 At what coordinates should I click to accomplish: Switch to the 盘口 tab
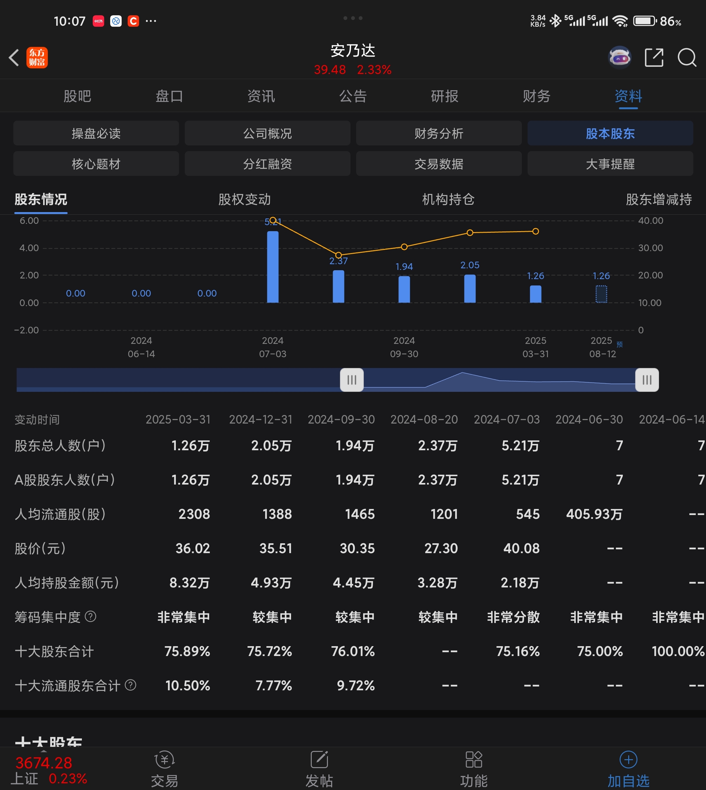tap(169, 96)
